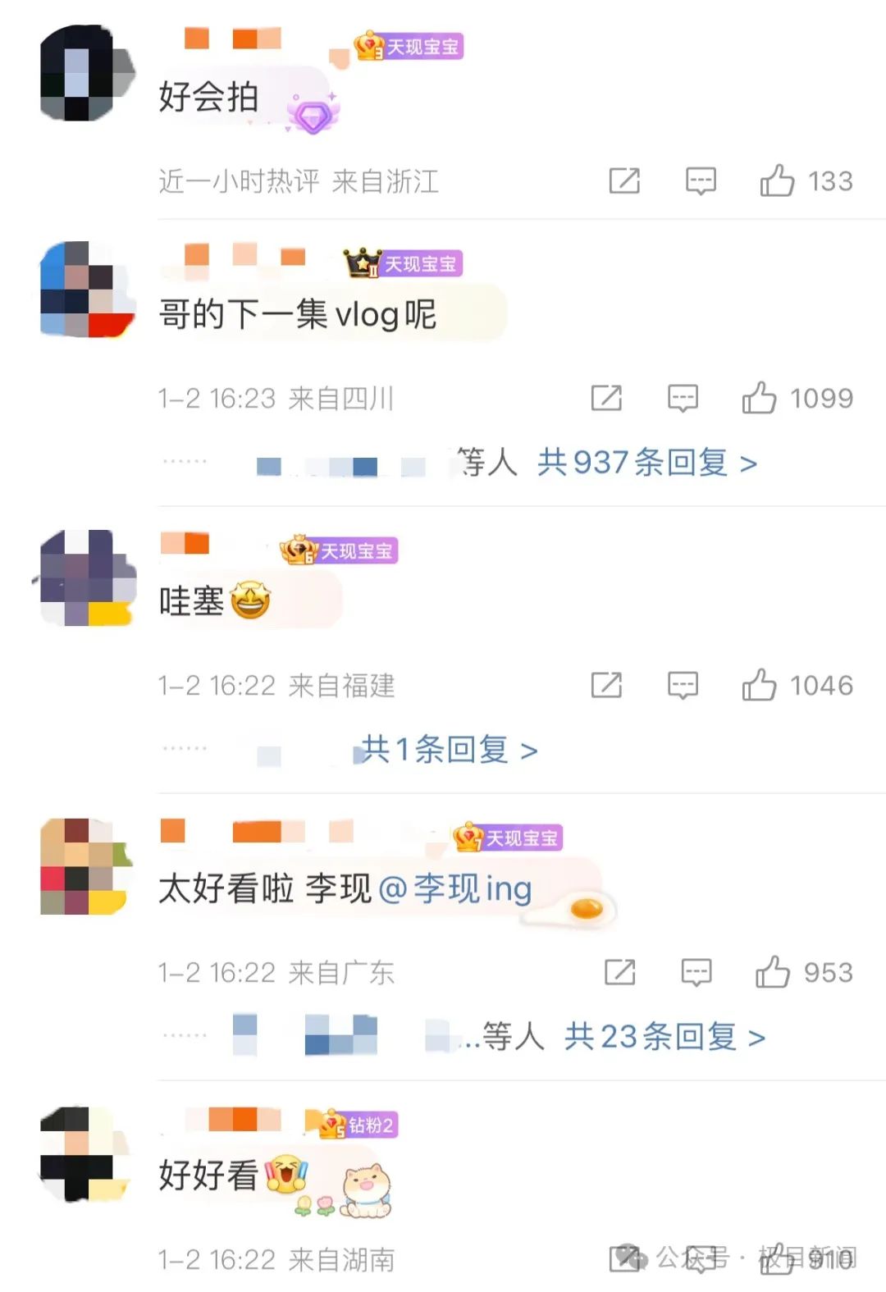Open '@李现ing' mention link

455,889
